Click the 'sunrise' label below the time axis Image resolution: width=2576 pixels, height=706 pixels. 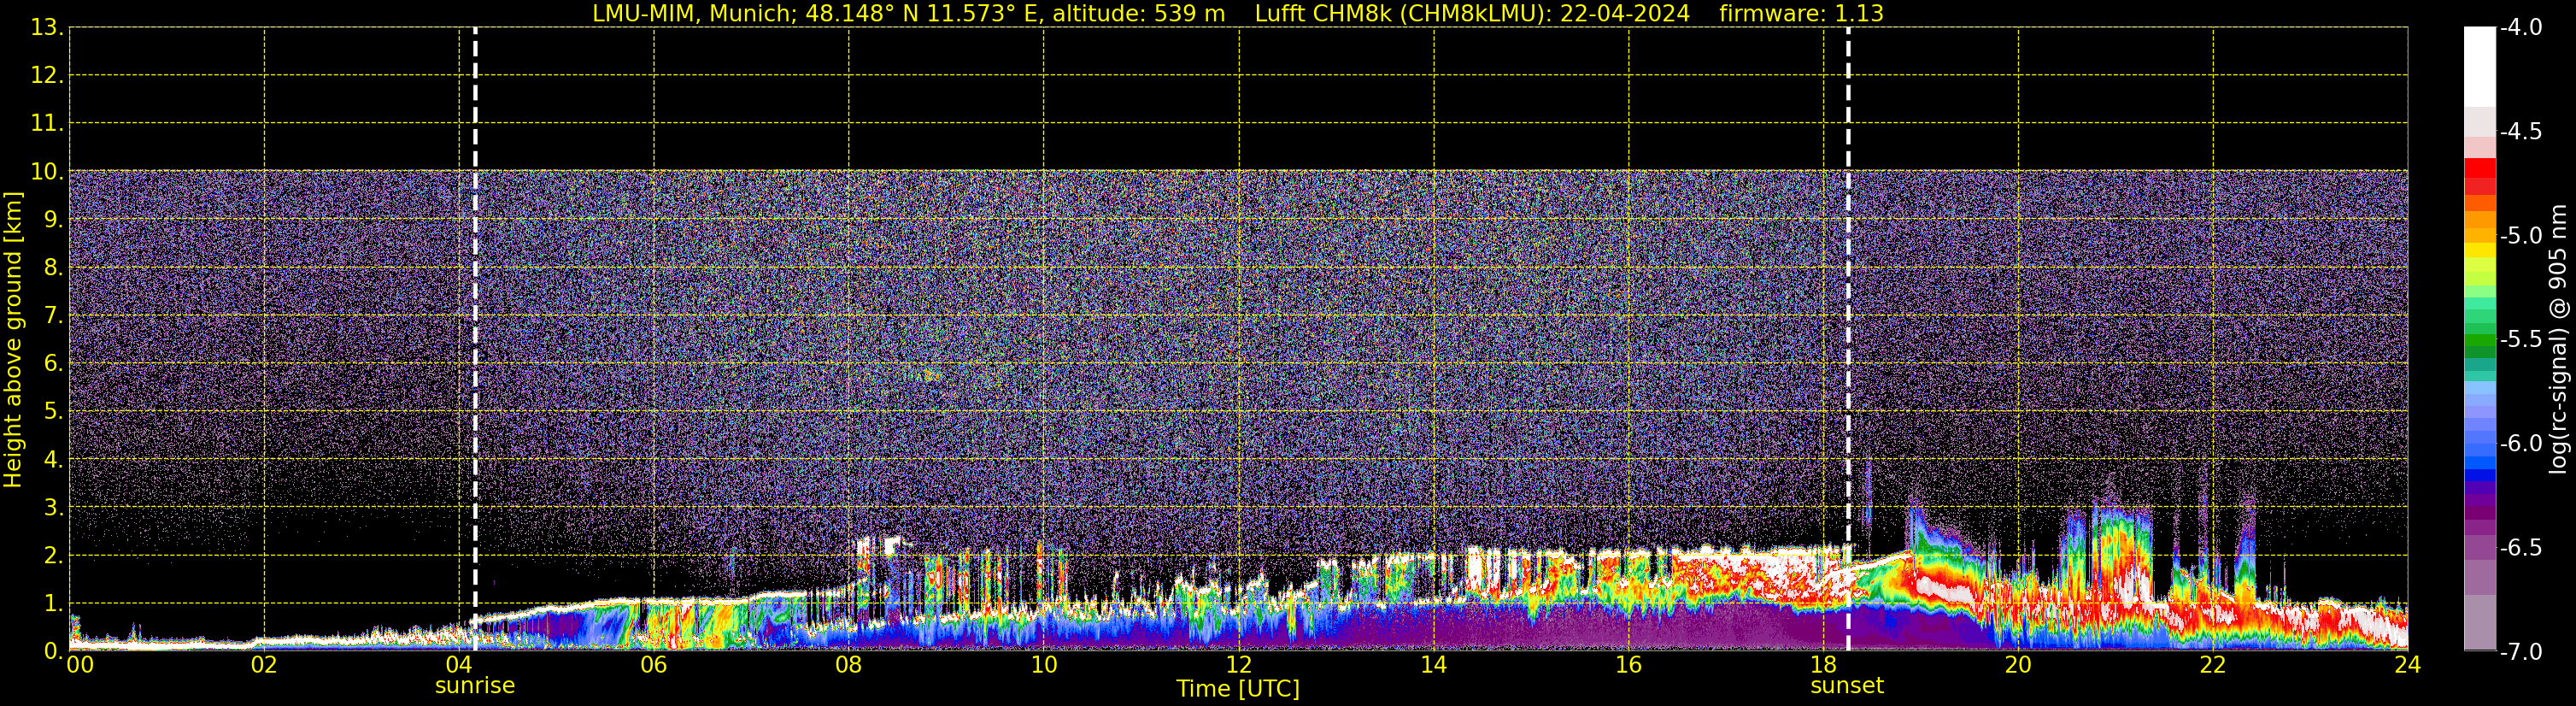click(x=475, y=686)
